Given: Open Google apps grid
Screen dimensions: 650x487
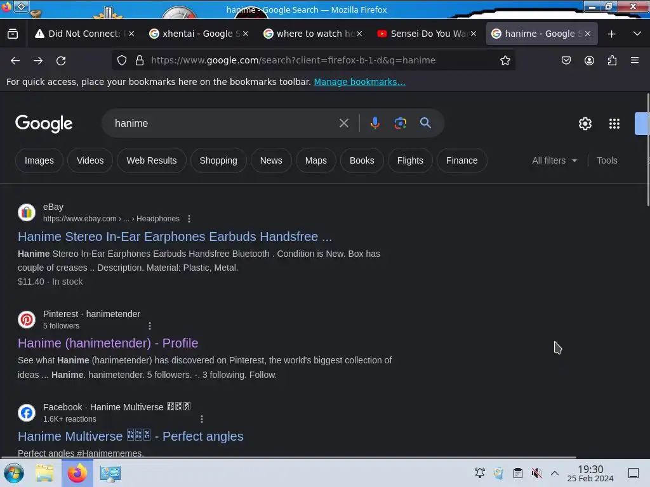Looking at the screenshot, I should click(x=614, y=124).
